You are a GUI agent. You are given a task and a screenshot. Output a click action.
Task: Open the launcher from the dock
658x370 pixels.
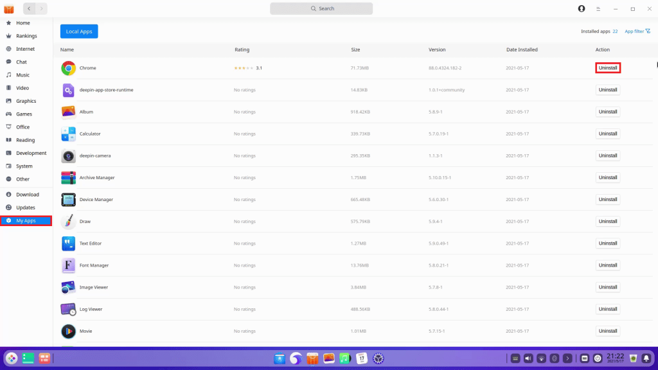(x=12, y=358)
